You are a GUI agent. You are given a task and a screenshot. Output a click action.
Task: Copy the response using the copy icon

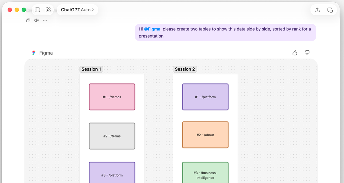coord(28,20)
